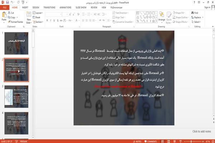Toggle Strikethrough formatting
The image size is (215, 143).
(x=61, y=20)
